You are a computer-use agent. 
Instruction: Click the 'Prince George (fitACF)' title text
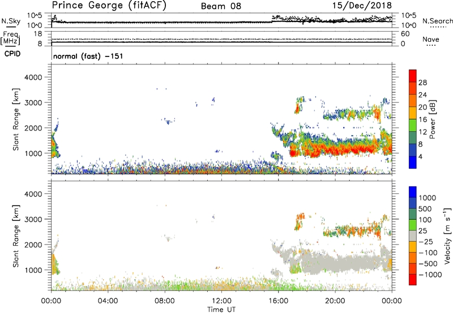pyautogui.click(x=109, y=6)
